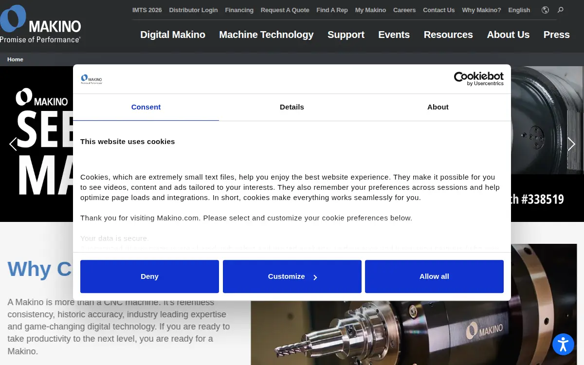The image size is (584, 365).
Task: Open Contact Us
Action: (438, 10)
